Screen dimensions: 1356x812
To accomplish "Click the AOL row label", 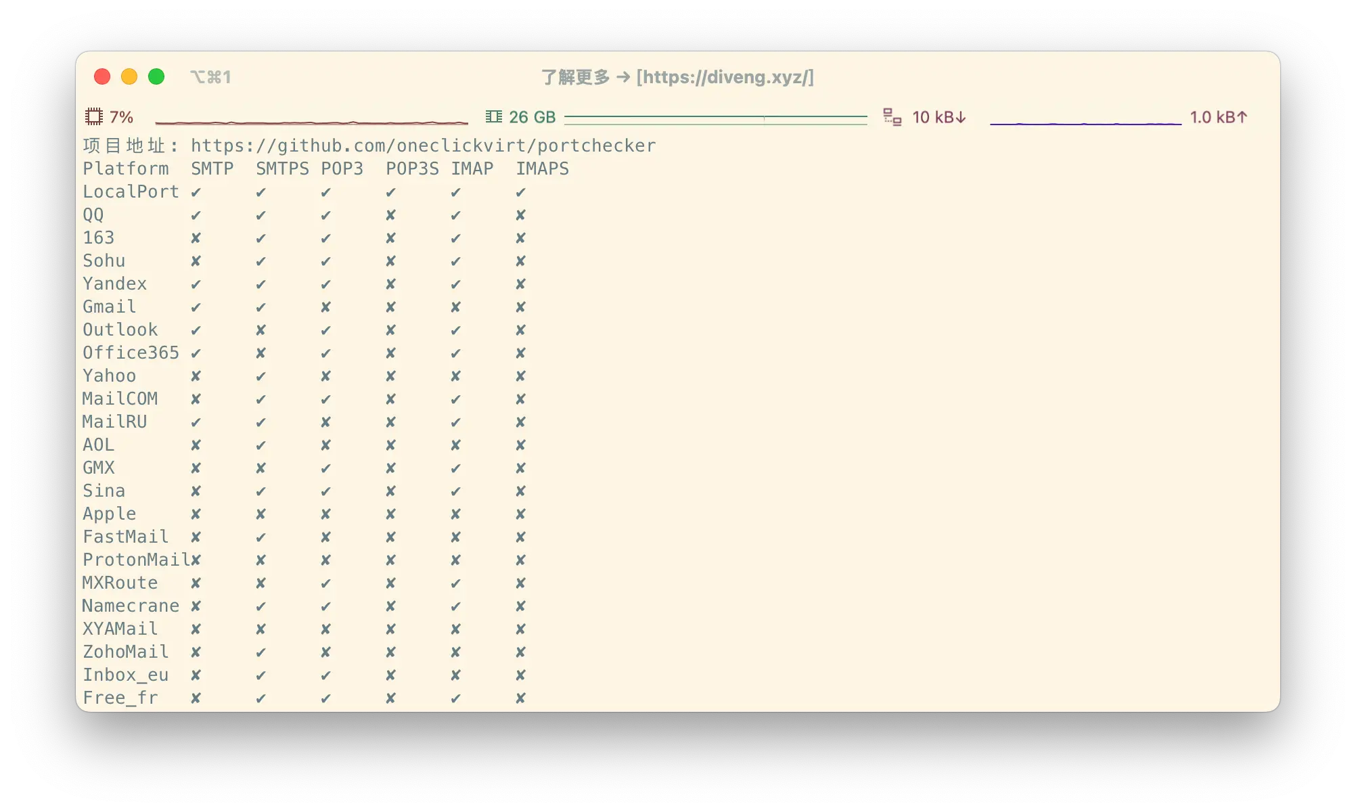I will click(x=99, y=445).
